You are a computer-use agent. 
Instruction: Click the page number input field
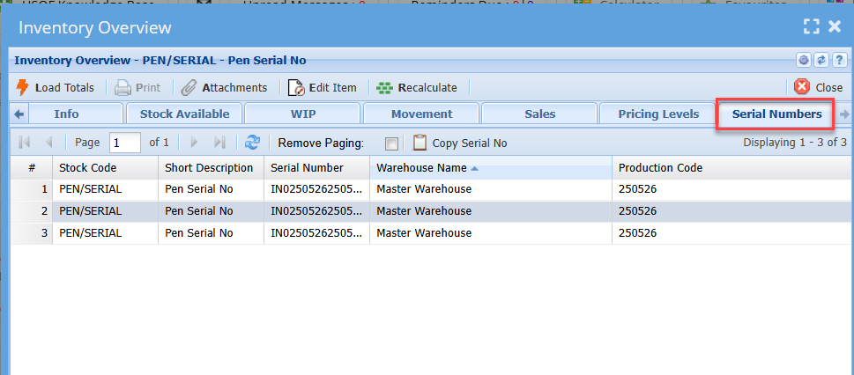125,143
